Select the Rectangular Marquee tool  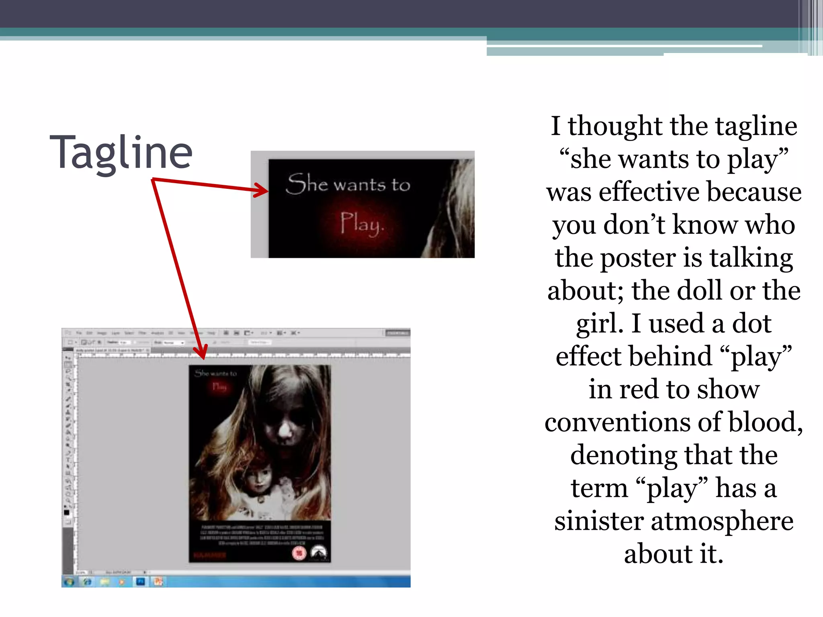68,365
